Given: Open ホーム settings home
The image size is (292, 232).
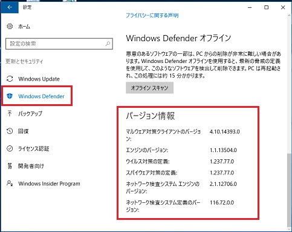Looking at the screenshot, I should (24, 27).
